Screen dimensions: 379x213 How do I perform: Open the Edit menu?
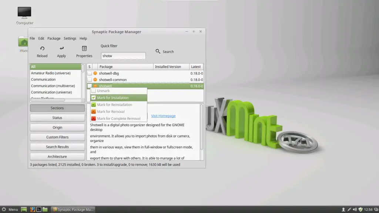pyautogui.click(x=41, y=38)
